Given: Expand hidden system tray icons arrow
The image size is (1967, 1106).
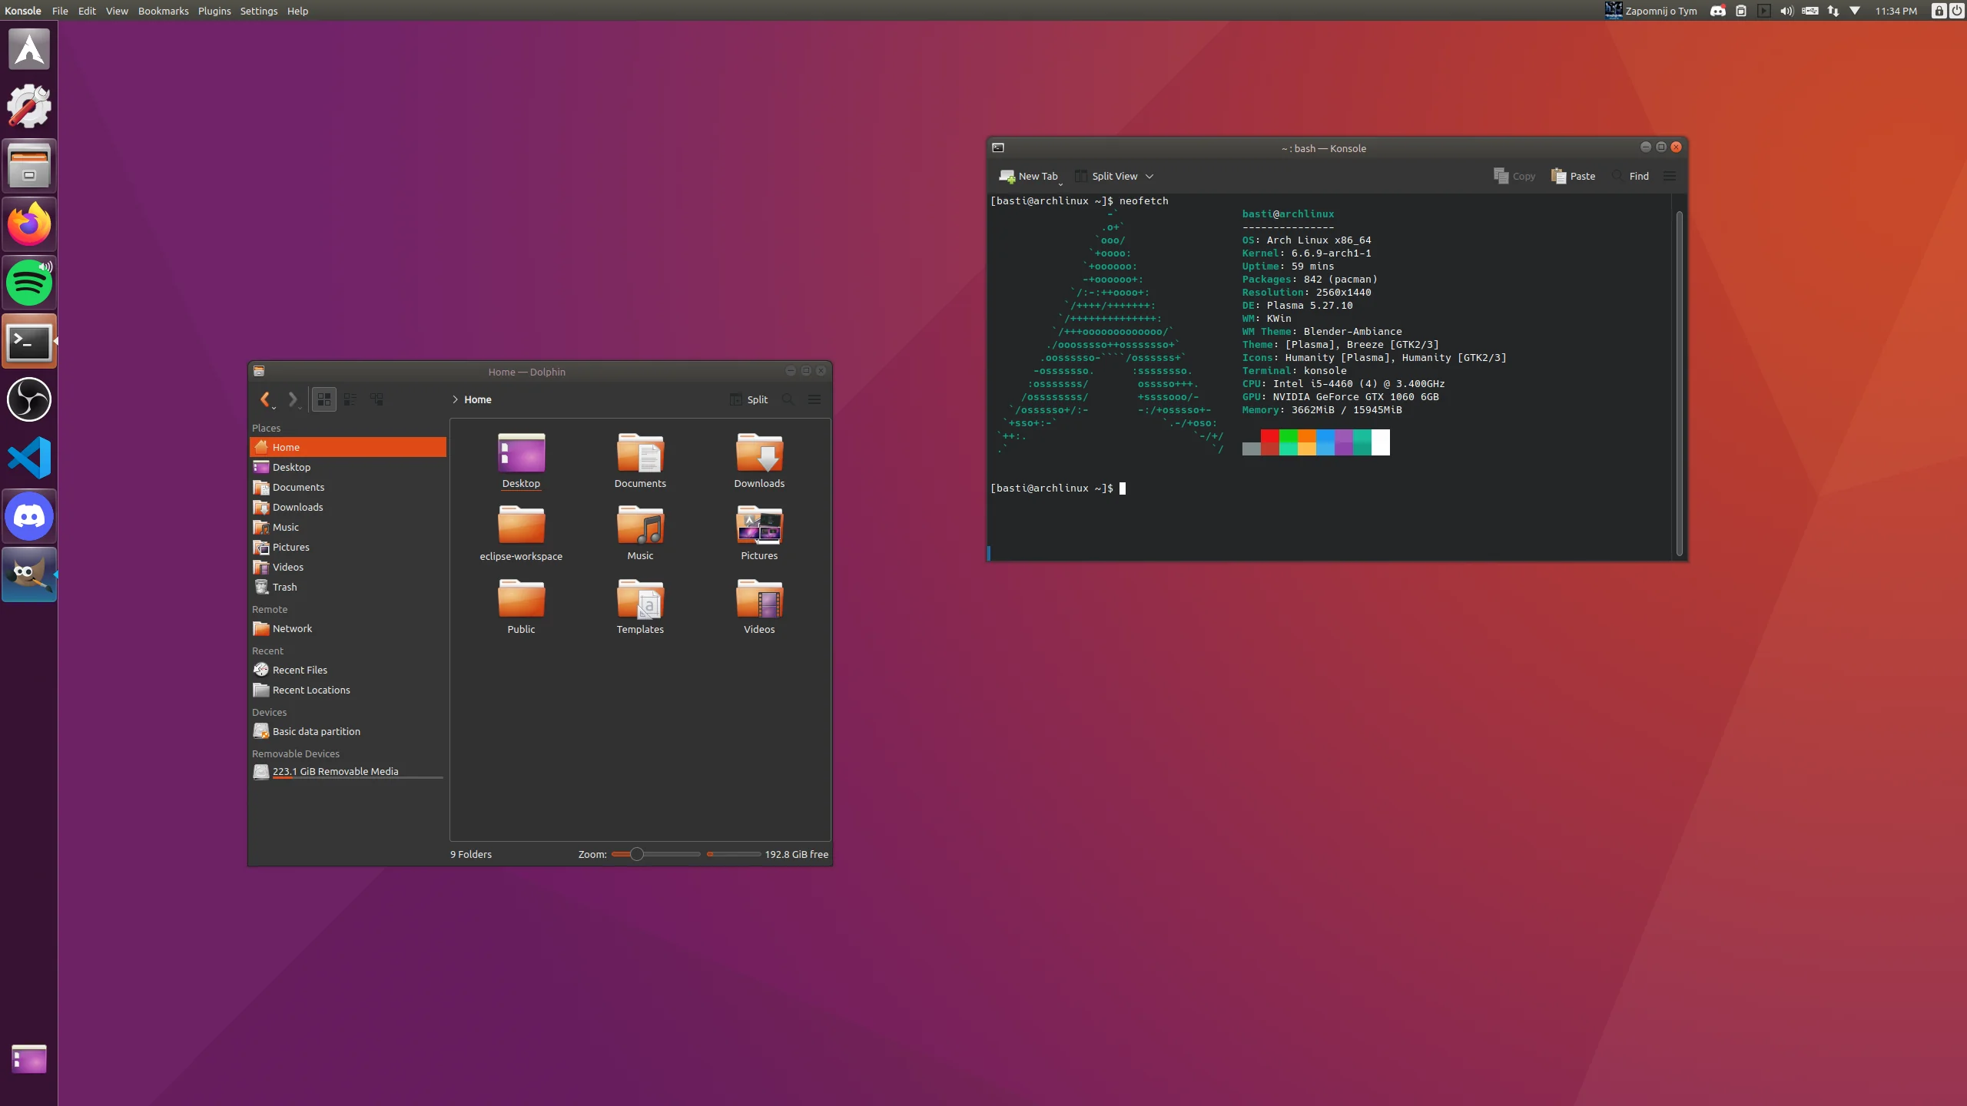Looking at the screenshot, I should click(1855, 11).
